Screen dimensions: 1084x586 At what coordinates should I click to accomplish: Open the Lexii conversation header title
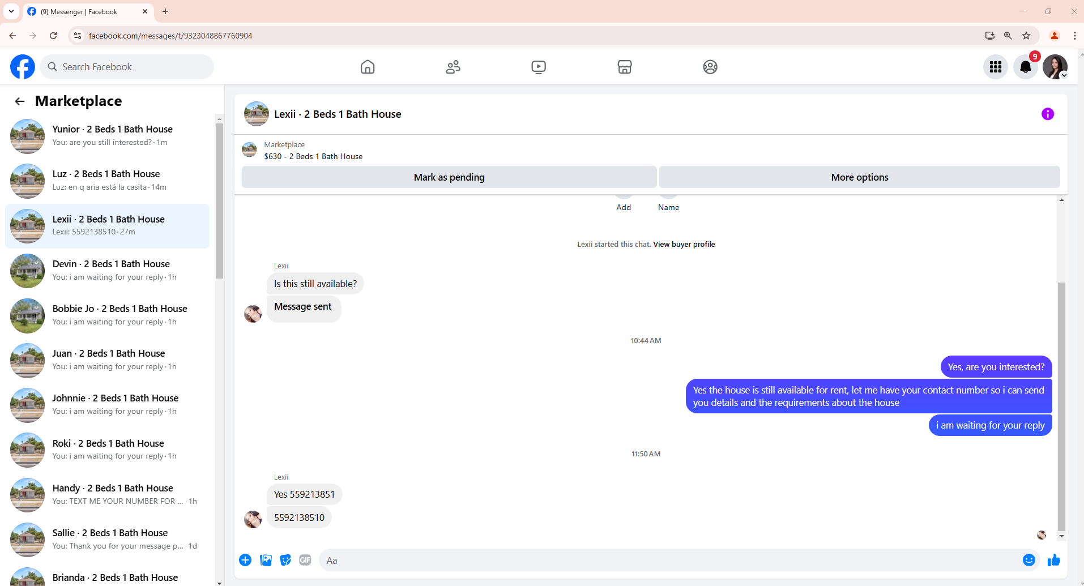(338, 114)
